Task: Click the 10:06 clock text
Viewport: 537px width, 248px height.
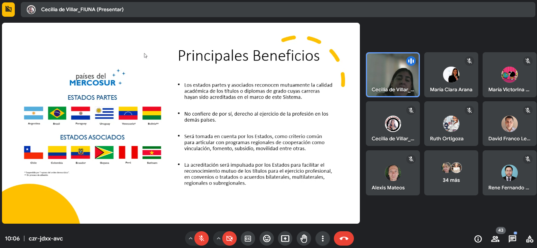Action: [12, 238]
